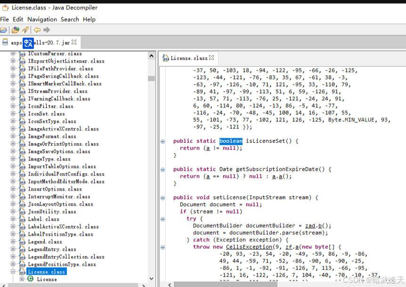The height and width of the screenshot is (287, 406).
Task: Open the File menu
Action: coord(4,19)
